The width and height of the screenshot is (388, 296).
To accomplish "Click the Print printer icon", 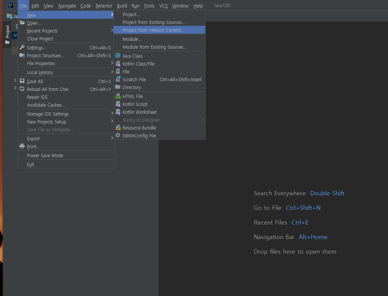I will [x=22, y=146].
